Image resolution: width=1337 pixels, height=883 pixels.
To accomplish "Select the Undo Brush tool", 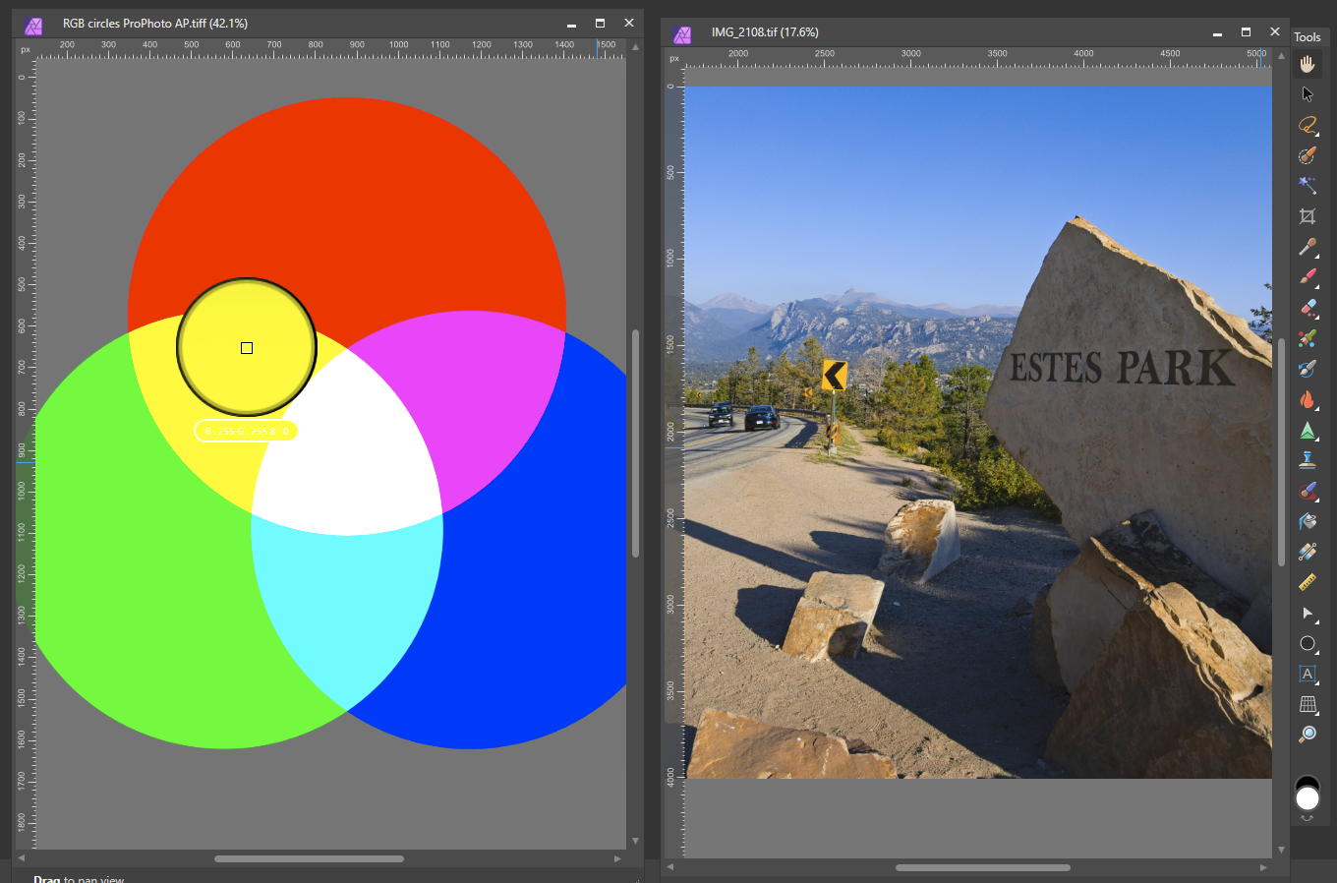I will 1308,369.
